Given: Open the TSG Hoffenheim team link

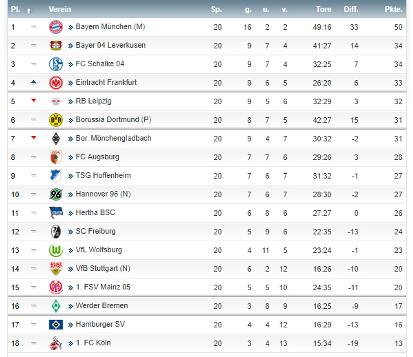Looking at the screenshot, I should coord(103,176).
